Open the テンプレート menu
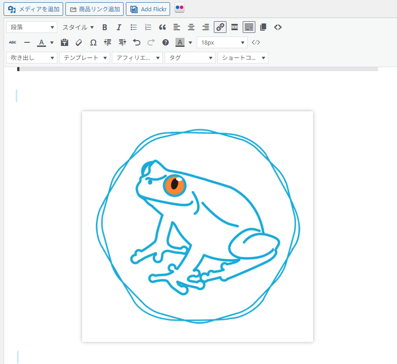This screenshot has height=364, width=397. point(84,58)
